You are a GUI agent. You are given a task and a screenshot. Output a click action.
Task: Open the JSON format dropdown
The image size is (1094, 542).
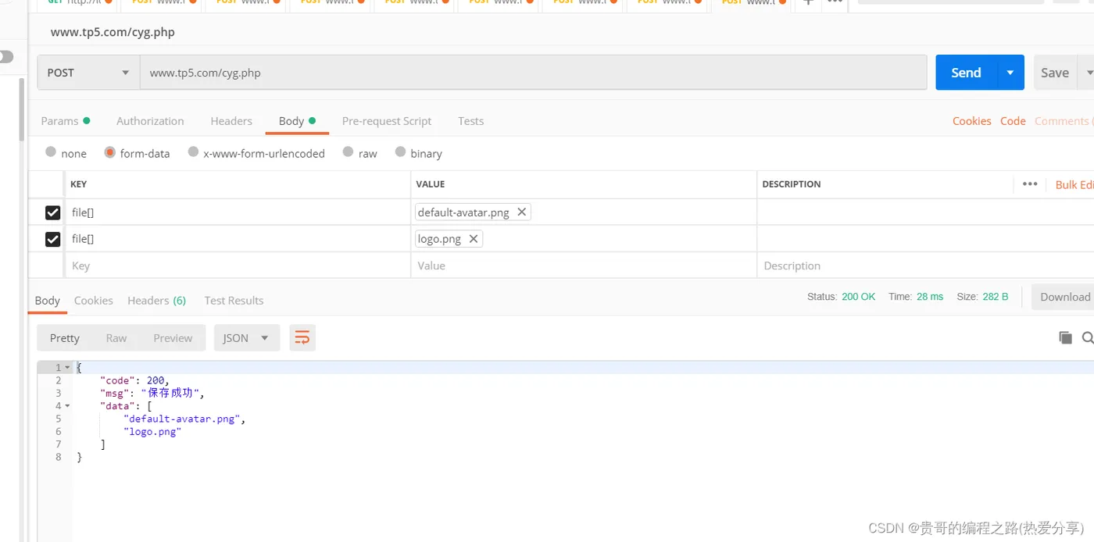tap(246, 338)
